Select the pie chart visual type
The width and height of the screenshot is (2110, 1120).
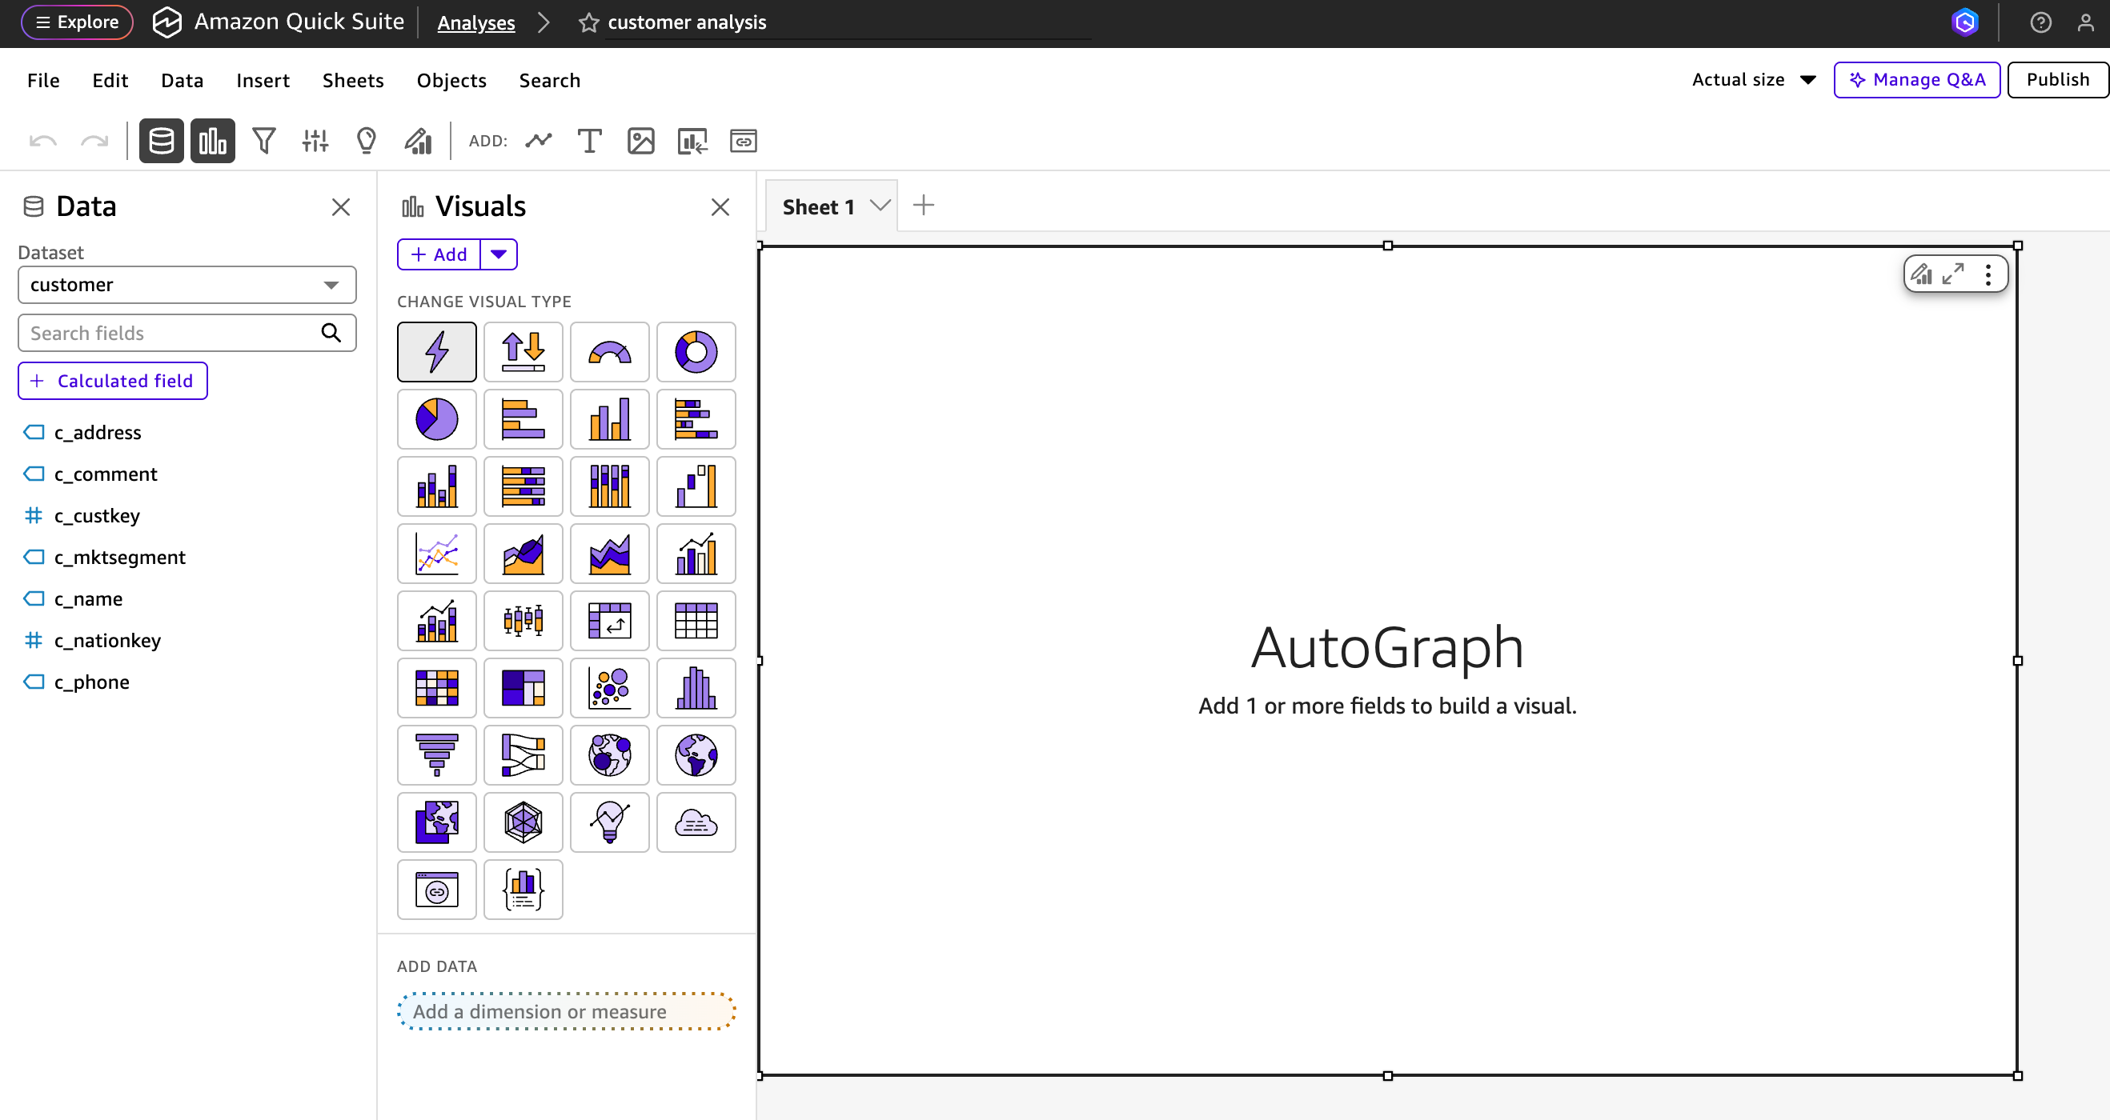[x=436, y=418]
